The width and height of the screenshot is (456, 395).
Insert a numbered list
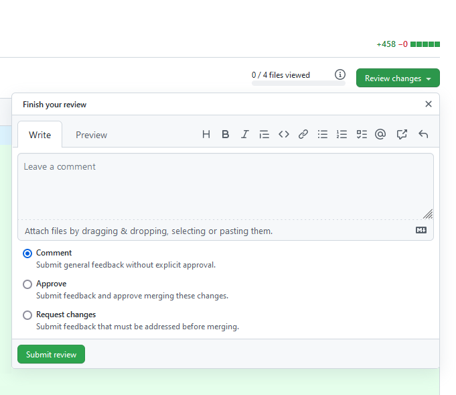342,134
